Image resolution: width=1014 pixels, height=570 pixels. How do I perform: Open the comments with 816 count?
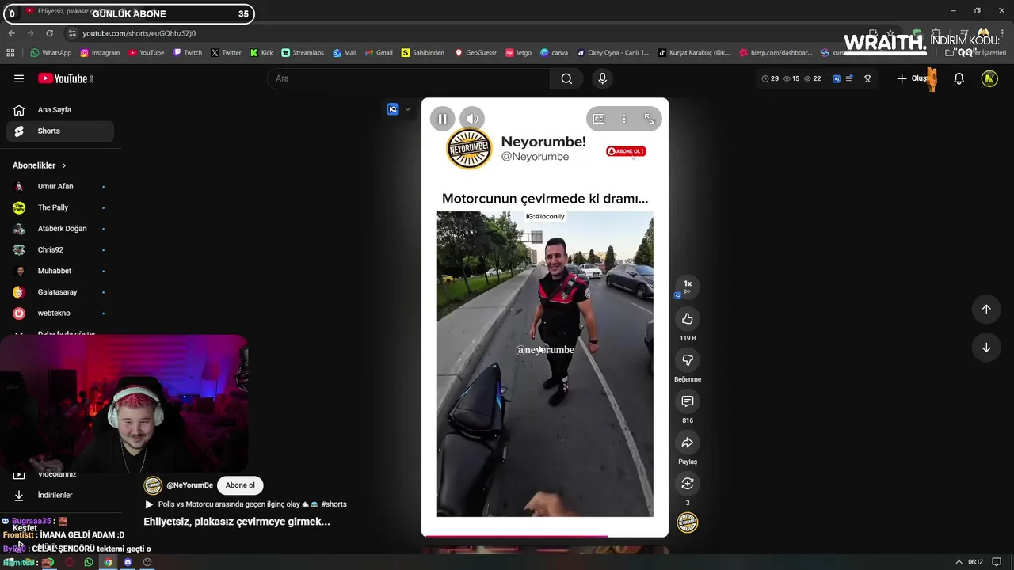point(688,401)
